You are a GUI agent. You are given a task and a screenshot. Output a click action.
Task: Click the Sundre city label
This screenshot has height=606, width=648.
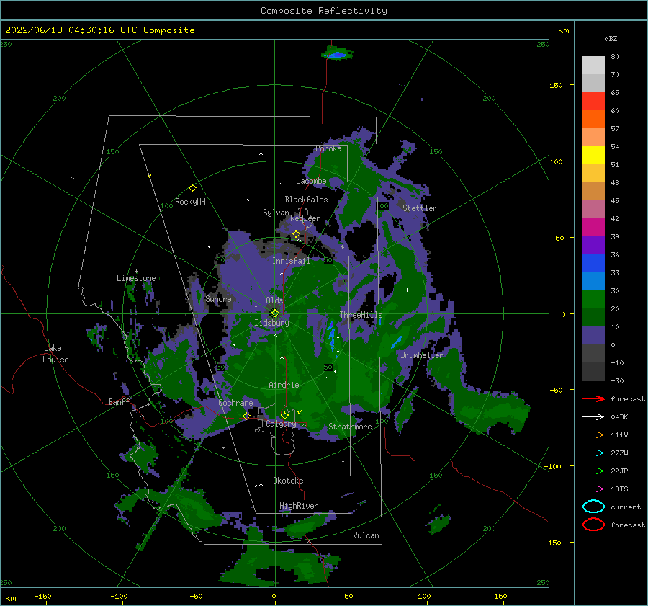click(x=218, y=298)
